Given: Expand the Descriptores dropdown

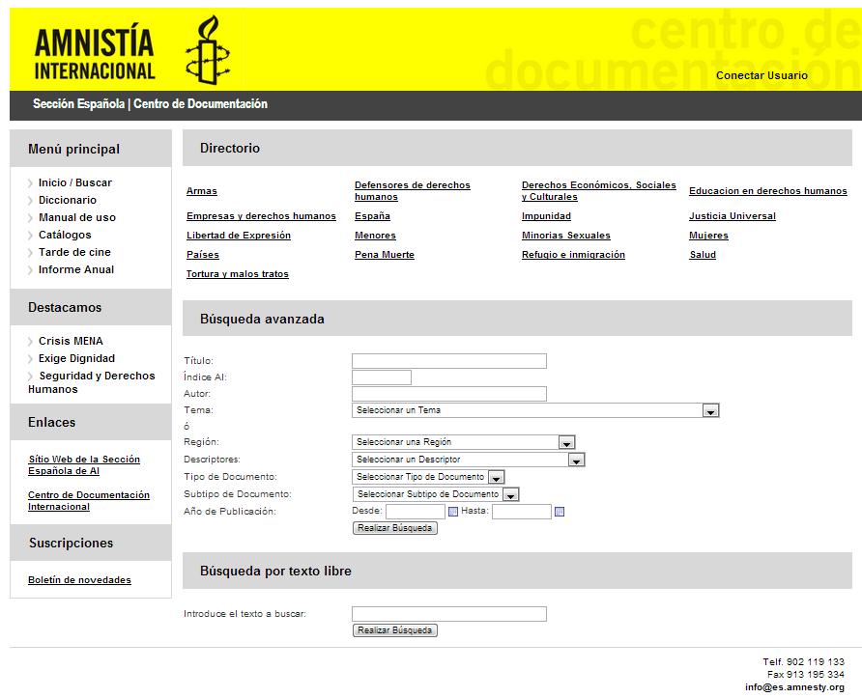Looking at the screenshot, I should click(x=576, y=461).
